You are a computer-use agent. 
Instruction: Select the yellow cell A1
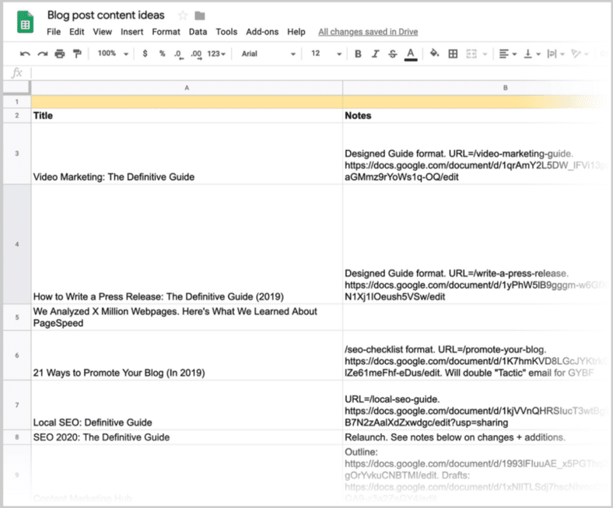point(187,102)
